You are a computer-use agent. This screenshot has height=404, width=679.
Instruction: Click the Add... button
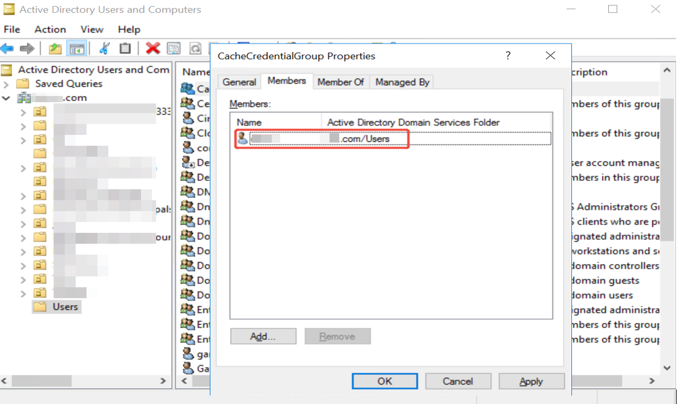(x=263, y=336)
